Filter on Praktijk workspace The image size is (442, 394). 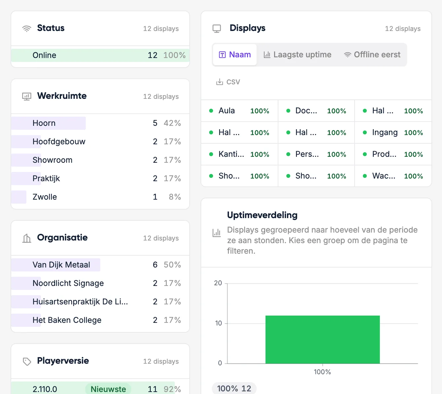(x=100, y=179)
